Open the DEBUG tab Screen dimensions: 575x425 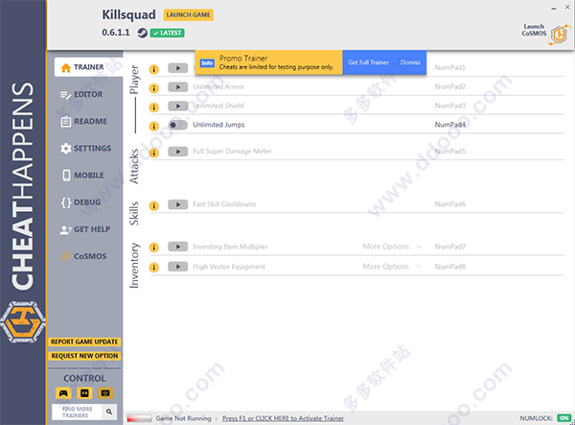80,202
